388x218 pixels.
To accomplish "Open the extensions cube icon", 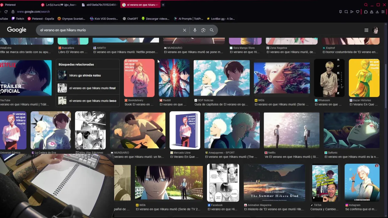I will [x=366, y=12].
